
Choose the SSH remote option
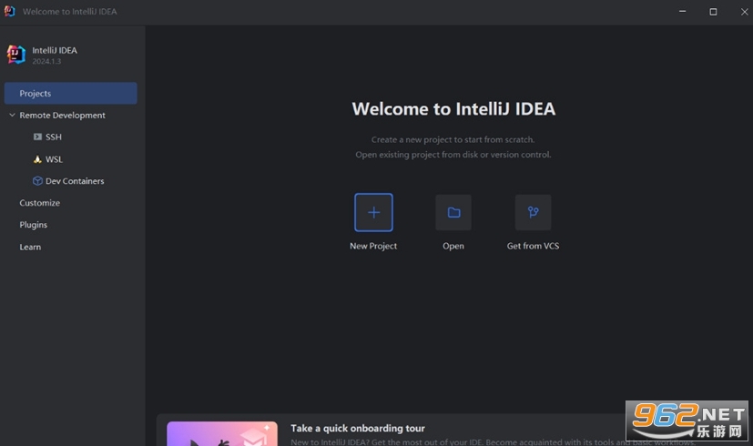(54, 137)
